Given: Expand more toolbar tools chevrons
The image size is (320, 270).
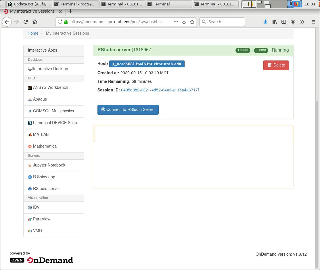Looking at the screenshot, I should click(302, 22).
